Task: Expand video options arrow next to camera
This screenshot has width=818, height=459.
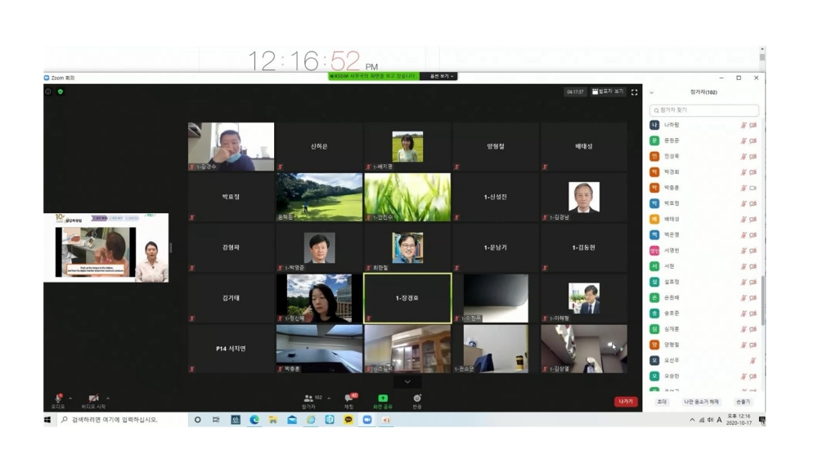Action: point(108,399)
